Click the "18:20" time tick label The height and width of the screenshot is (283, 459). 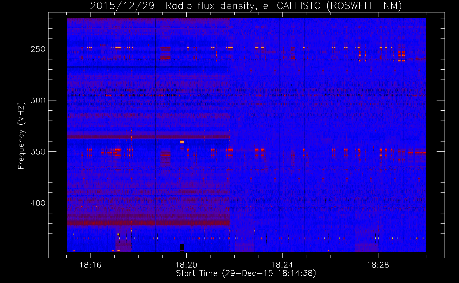click(x=186, y=265)
